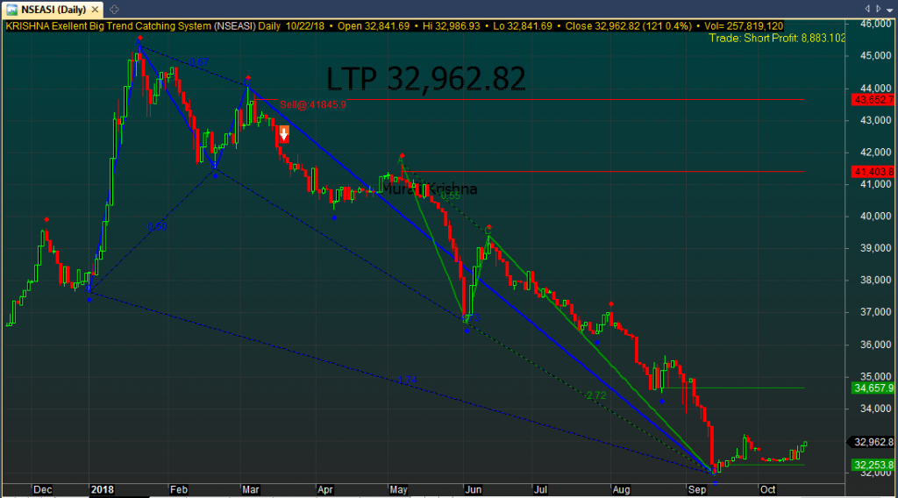Select the green 34,657.9 price level tag

pyautogui.click(x=872, y=388)
